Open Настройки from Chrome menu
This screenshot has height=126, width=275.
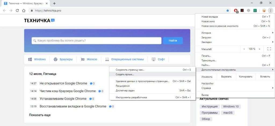[208, 84]
